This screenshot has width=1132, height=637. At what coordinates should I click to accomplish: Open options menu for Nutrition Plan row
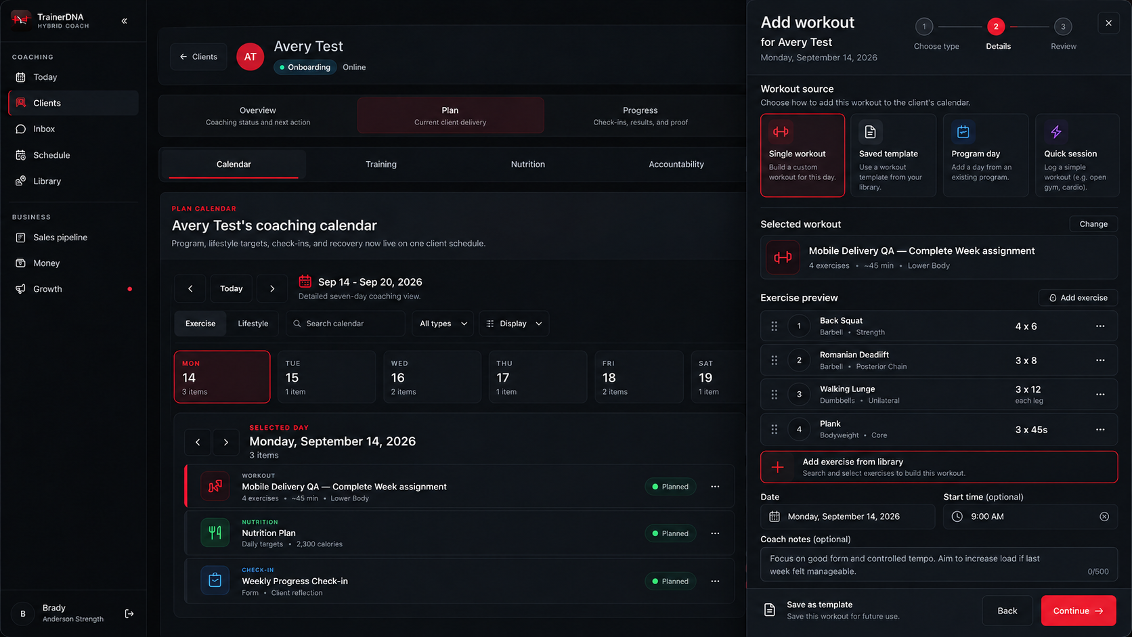[x=715, y=533]
